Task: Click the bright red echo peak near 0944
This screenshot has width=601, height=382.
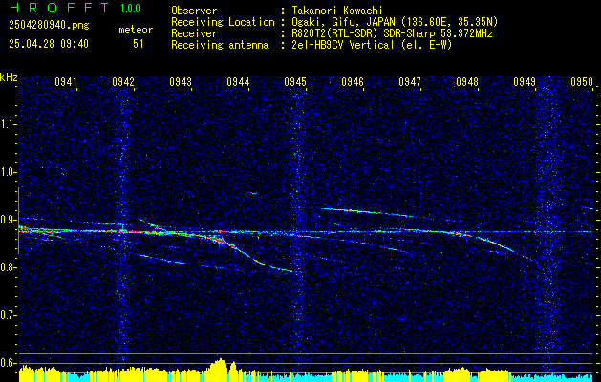Action: tap(218, 240)
